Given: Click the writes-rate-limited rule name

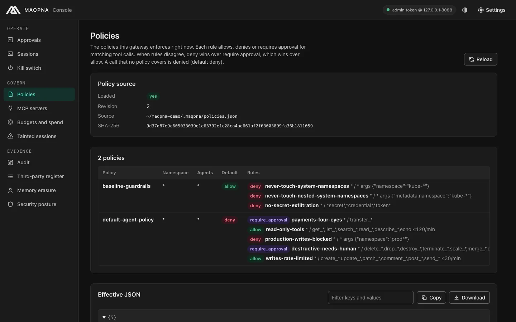Looking at the screenshot, I should [289, 258].
